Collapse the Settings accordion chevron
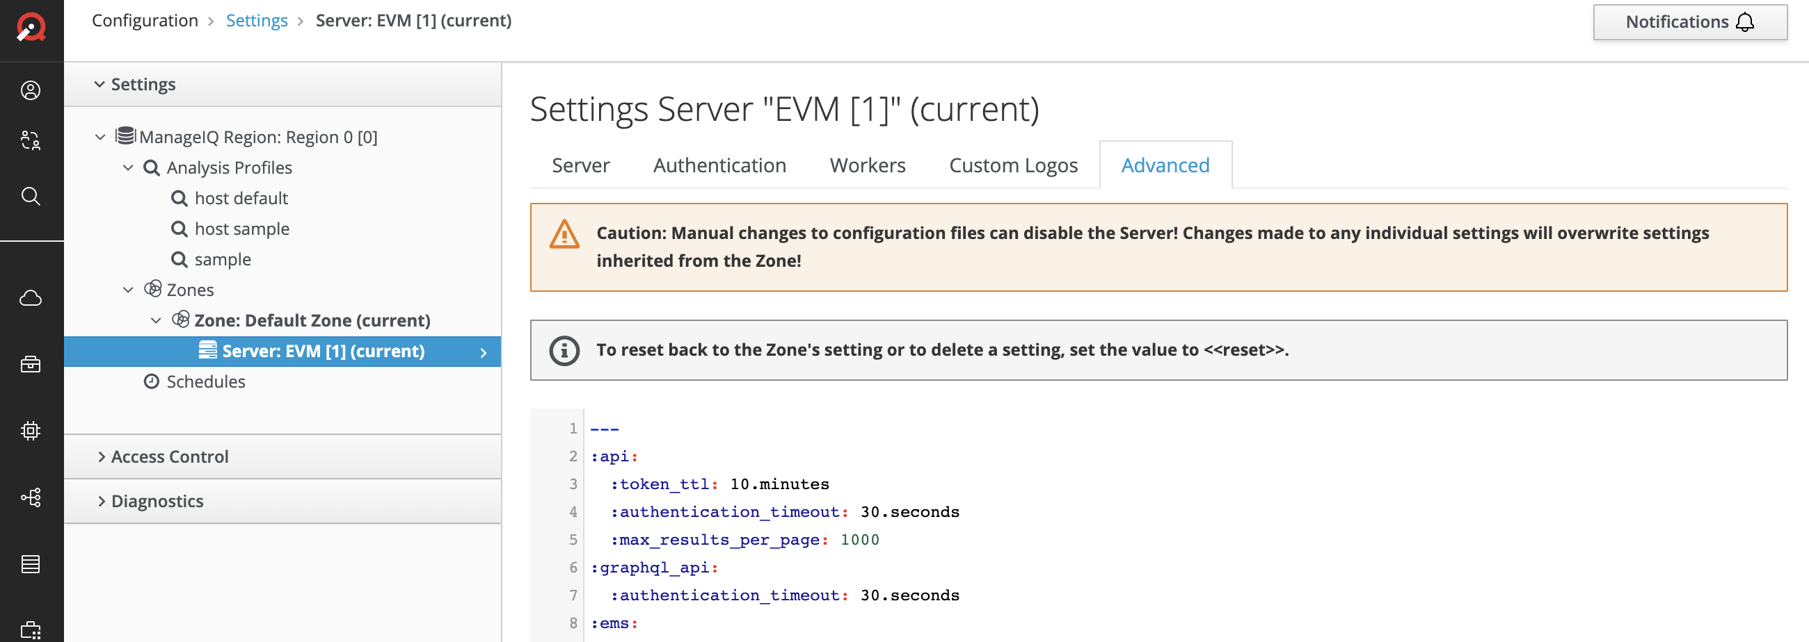The image size is (1809, 642). coord(99,84)
